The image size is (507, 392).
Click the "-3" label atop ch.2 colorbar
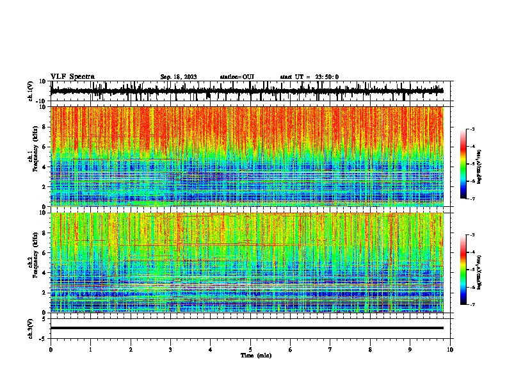click(472, 235)
